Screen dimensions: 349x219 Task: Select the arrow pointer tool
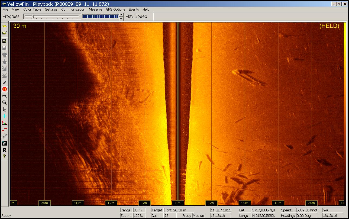click(4, 109)
